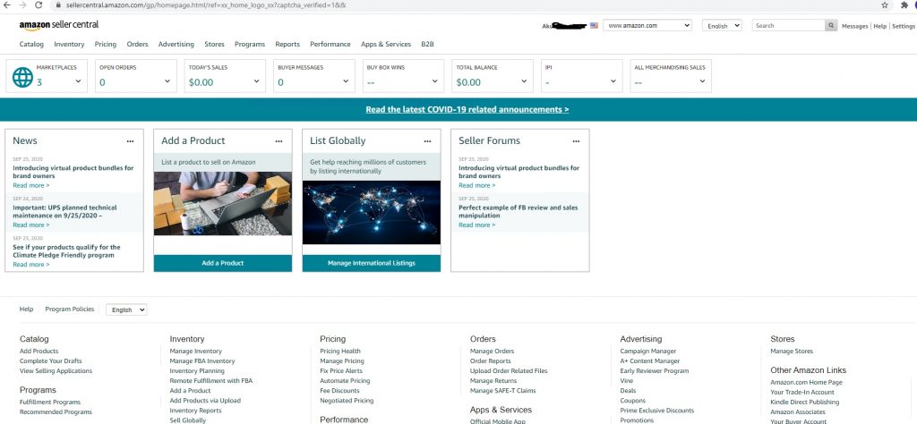Viewport: 917px width, 424px height.
Task: Read more about Climate Pledge Friendly program
Action: 31,265
